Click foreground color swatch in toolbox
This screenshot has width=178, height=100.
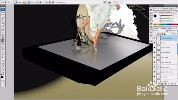2,77
